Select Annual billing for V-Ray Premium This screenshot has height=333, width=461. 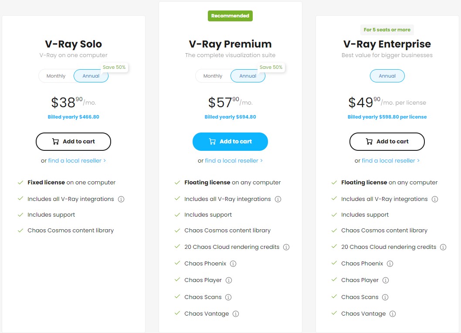click(x=248, y=76)
